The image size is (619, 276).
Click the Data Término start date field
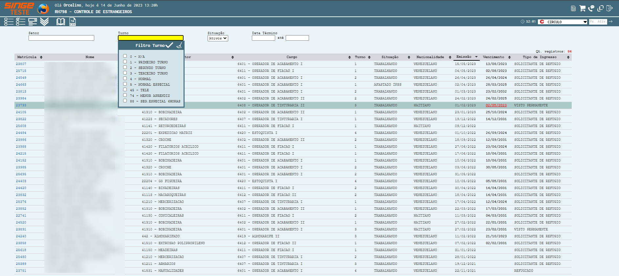coord(263,38)
